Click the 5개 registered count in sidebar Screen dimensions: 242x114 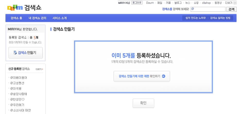point(36,37)
